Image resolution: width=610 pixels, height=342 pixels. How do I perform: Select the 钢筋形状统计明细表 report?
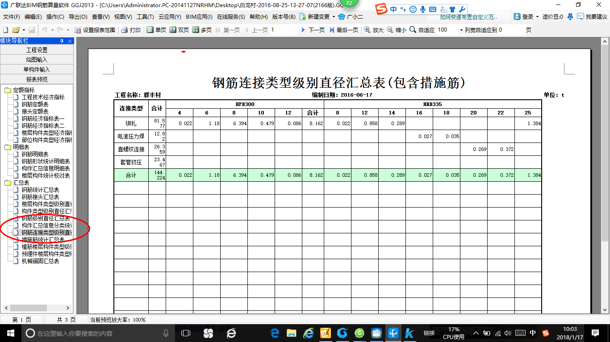(x=46, y=162)
